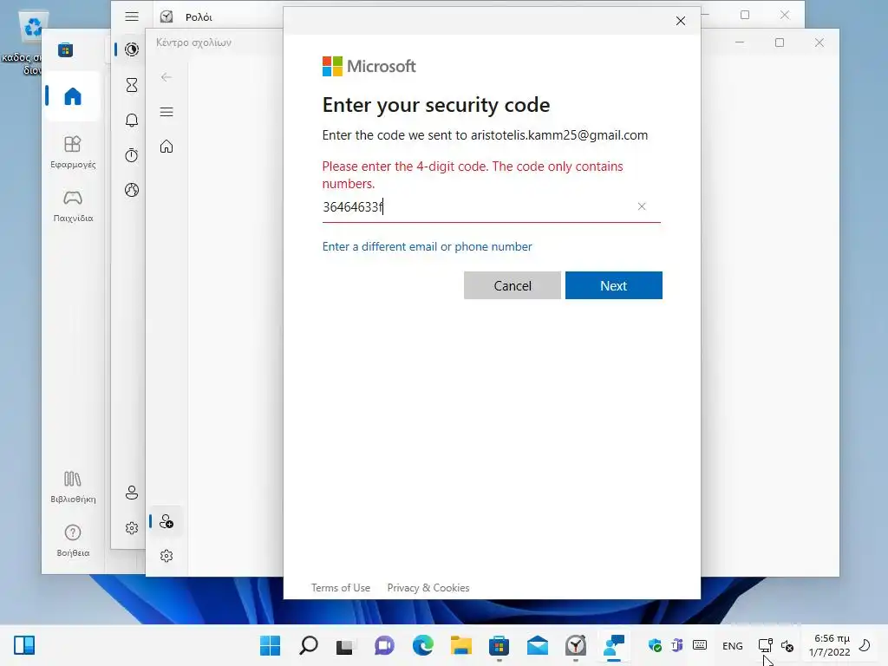Viewport: 888px width, 666px height.
Task: Select the World clock icon in Clock app
Action: [x=132, y=190]
